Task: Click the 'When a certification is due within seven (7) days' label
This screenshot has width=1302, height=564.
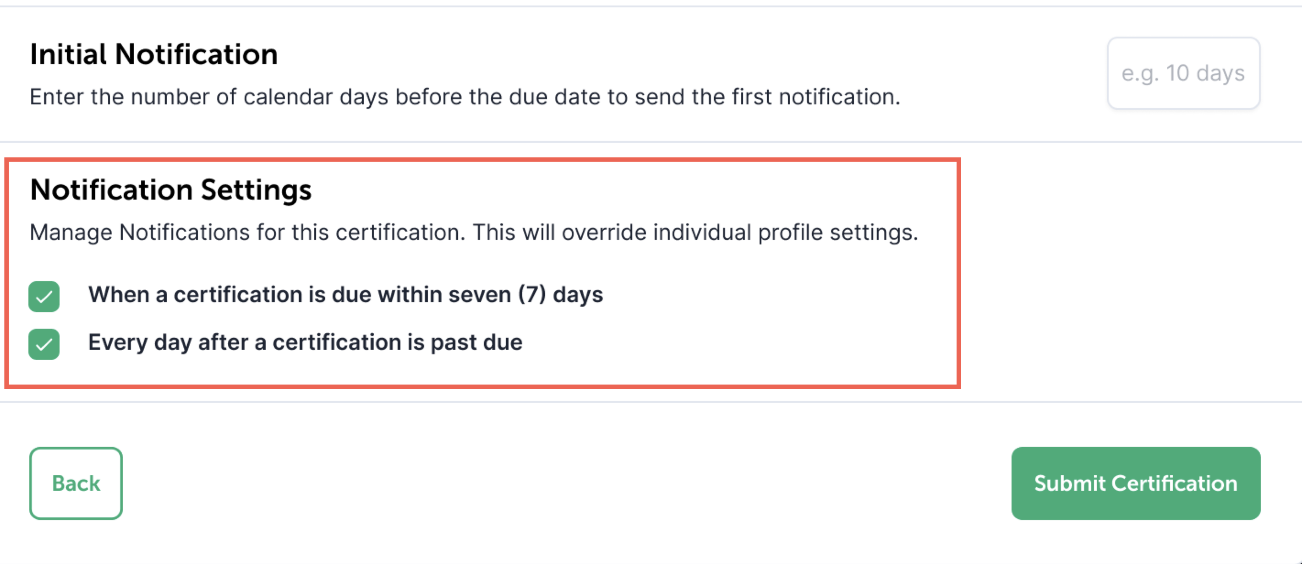Action: coord(345,294)
